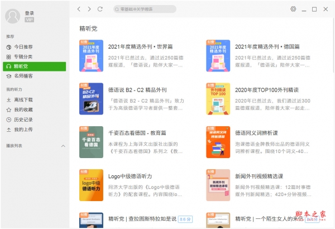Click the 精听党 page heading
This screenshot has width=335, height=229.
pyautogui.click(x=88, y=28)
